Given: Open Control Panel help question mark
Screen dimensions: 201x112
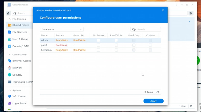Looking at the screenshot, I should [176, 5].
